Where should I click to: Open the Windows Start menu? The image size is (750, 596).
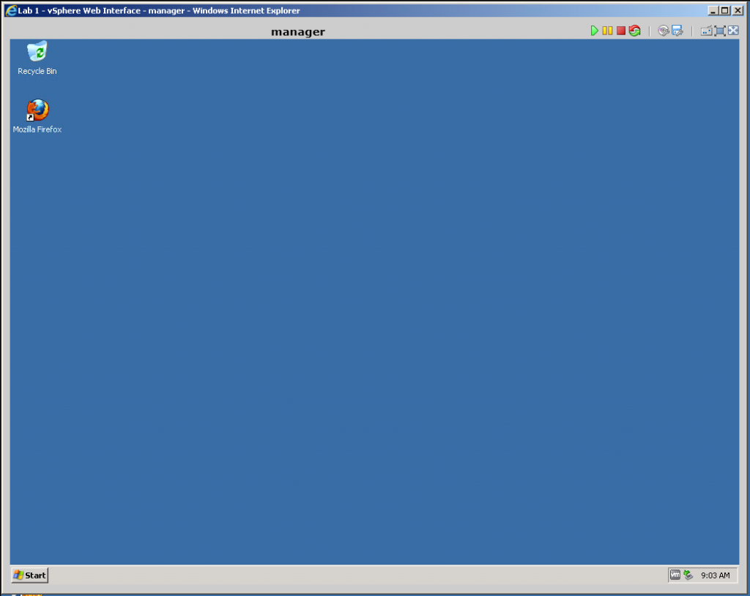[30, 576]
